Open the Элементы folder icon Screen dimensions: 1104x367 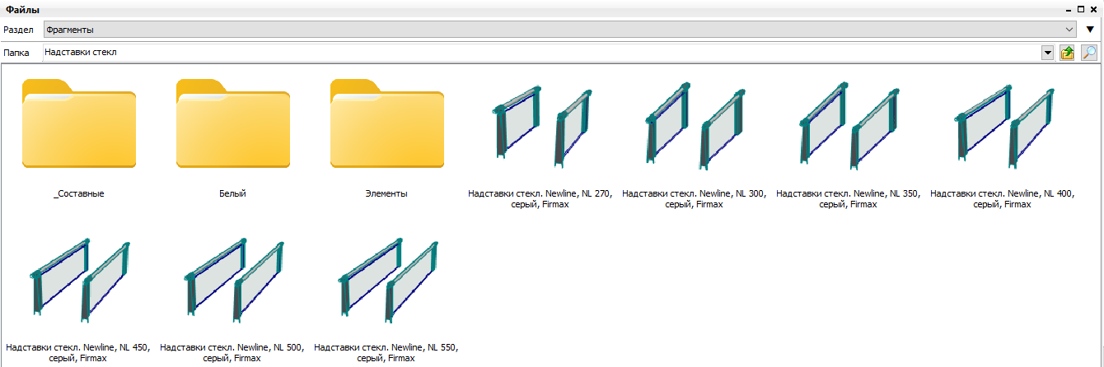(x=387, y=123)
